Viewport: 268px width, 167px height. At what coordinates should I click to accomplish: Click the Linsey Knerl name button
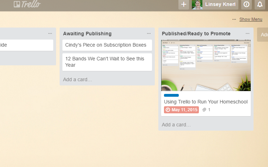[x=220, y=4]
